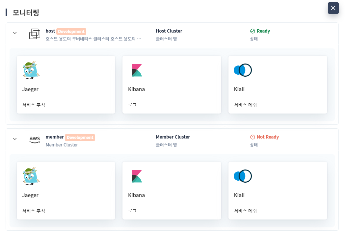Click the Development badge next to host
Screen dimensions: 345x233
pyautogui.click(x=71, y=32)
